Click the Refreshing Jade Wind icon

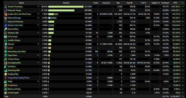[6, 52]
